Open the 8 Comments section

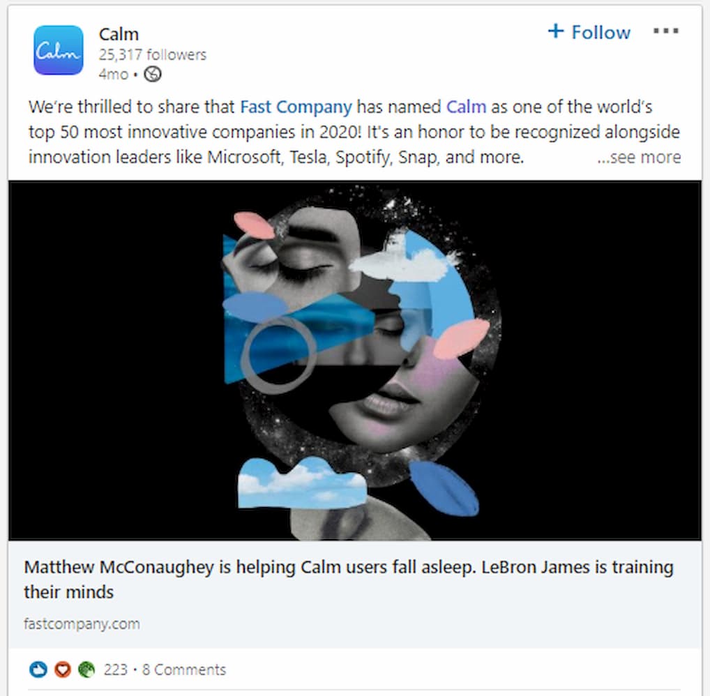click(184, 669)
